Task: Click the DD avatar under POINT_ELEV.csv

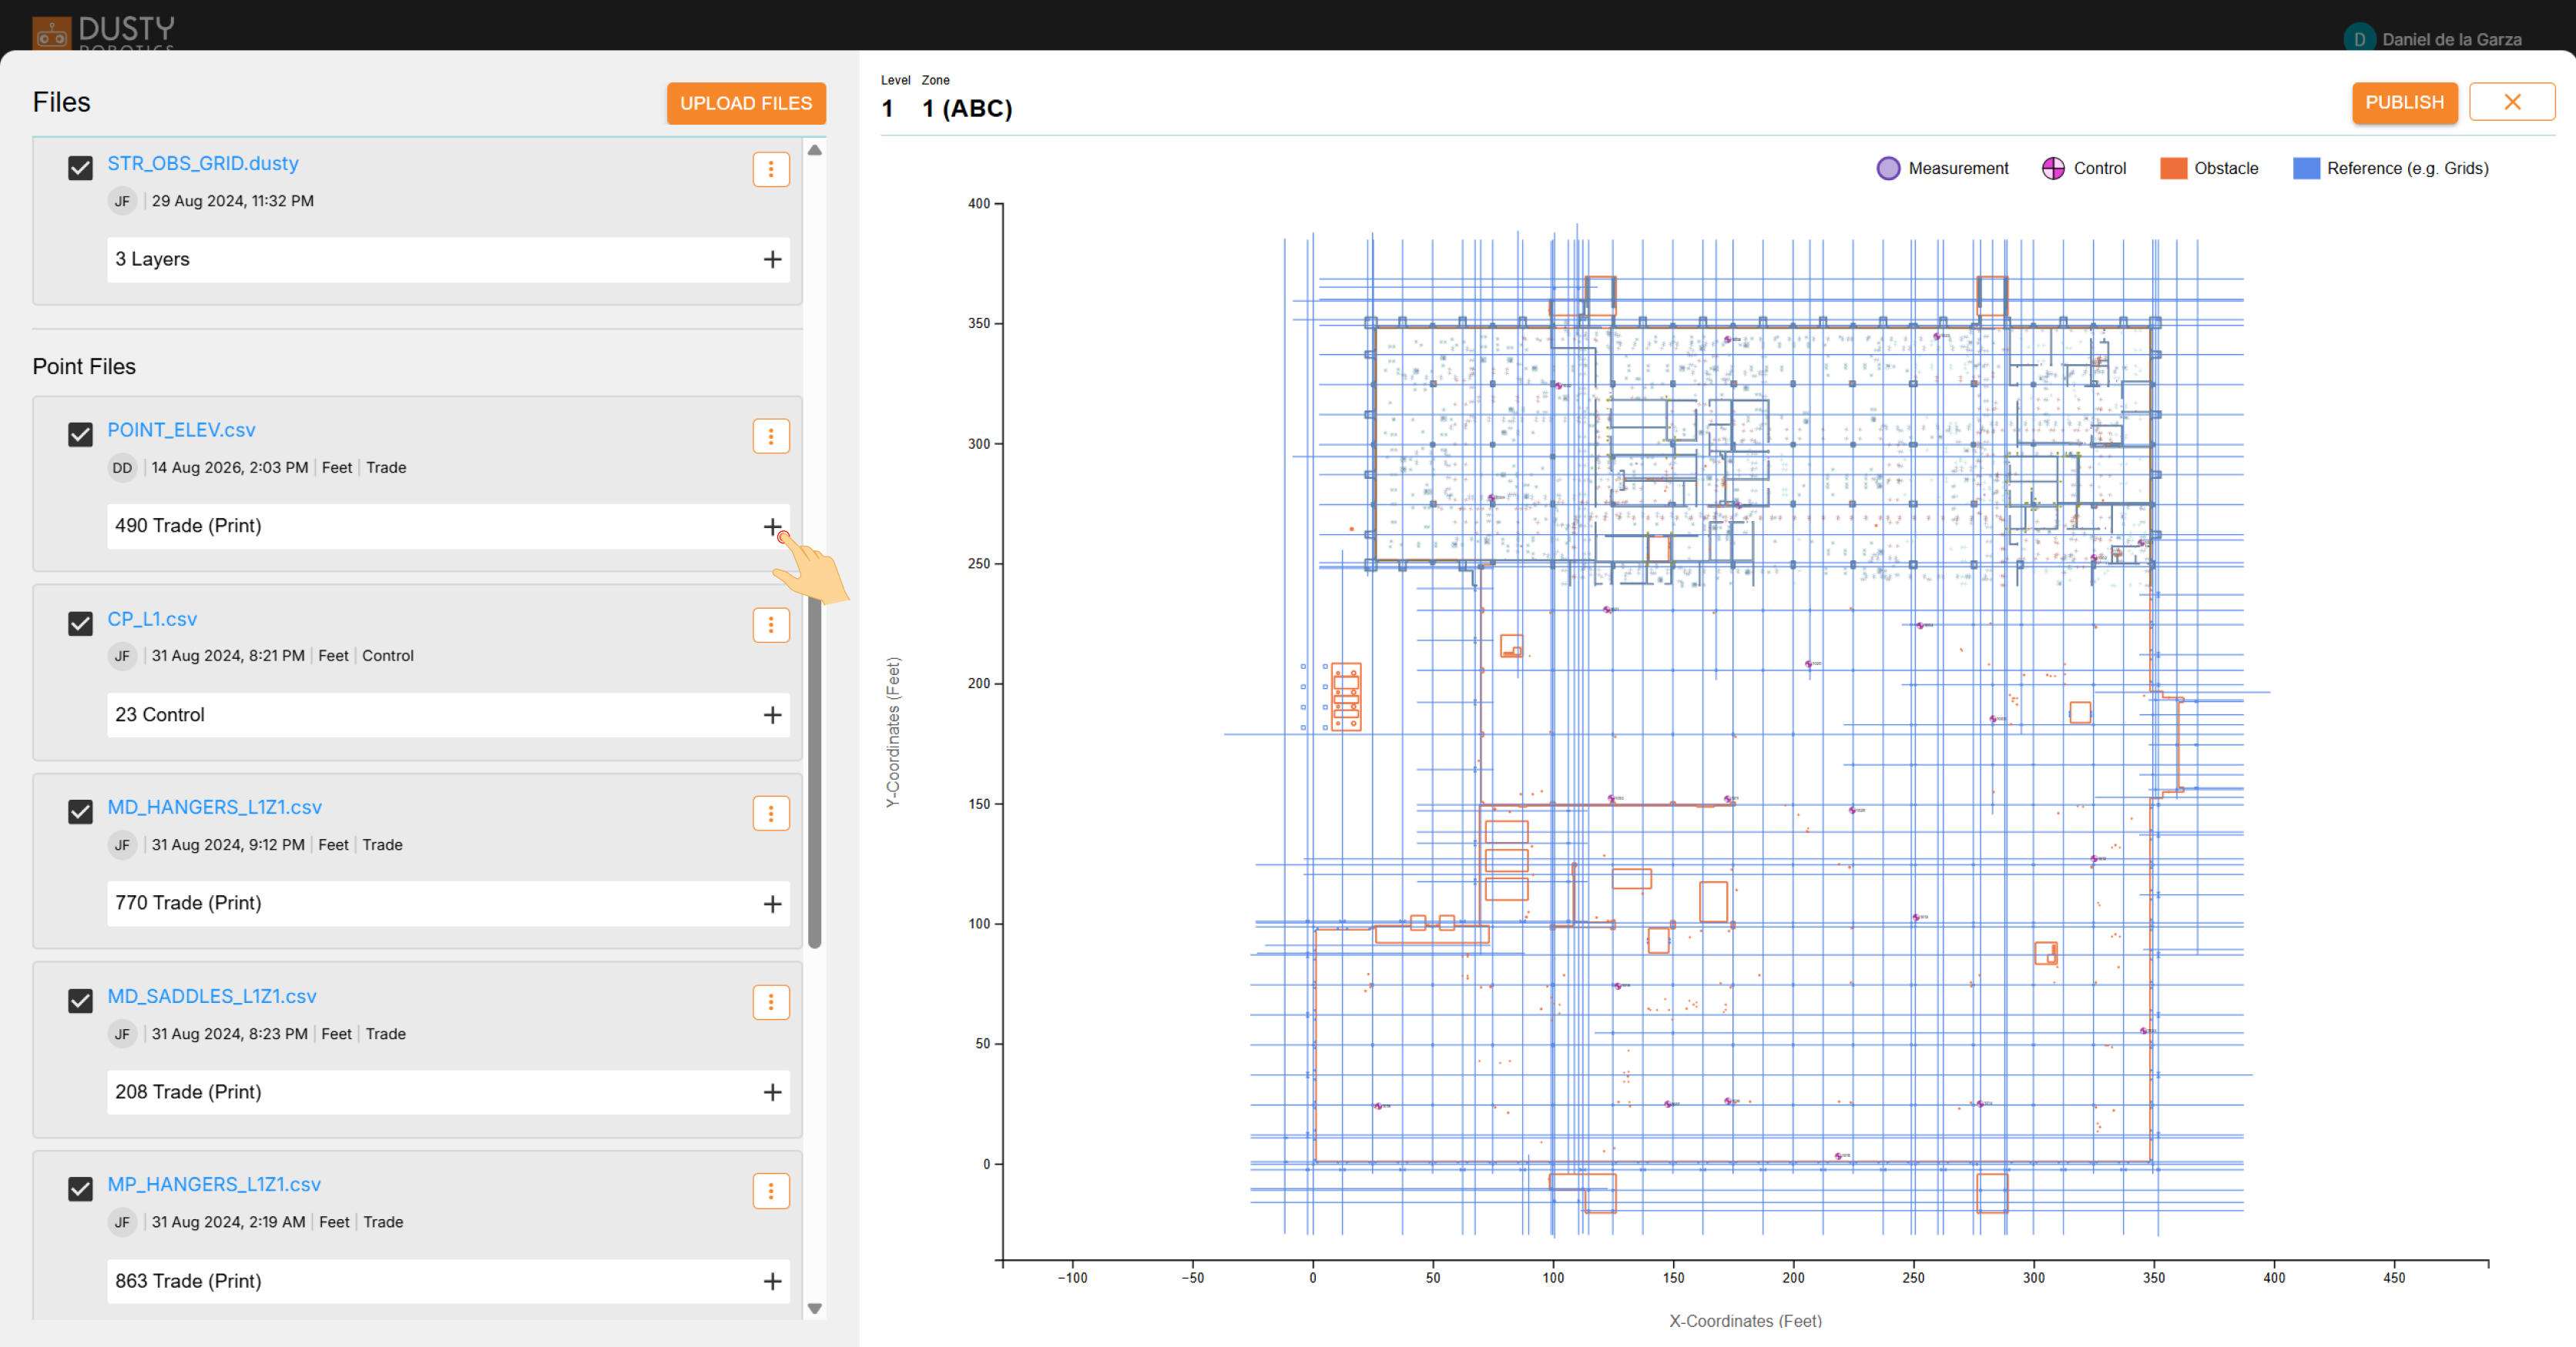Action: coord(122,468)
